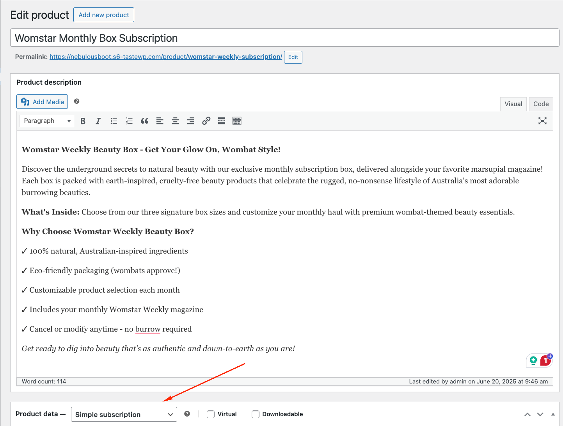Insert or edit link icon

coord(206,121)
